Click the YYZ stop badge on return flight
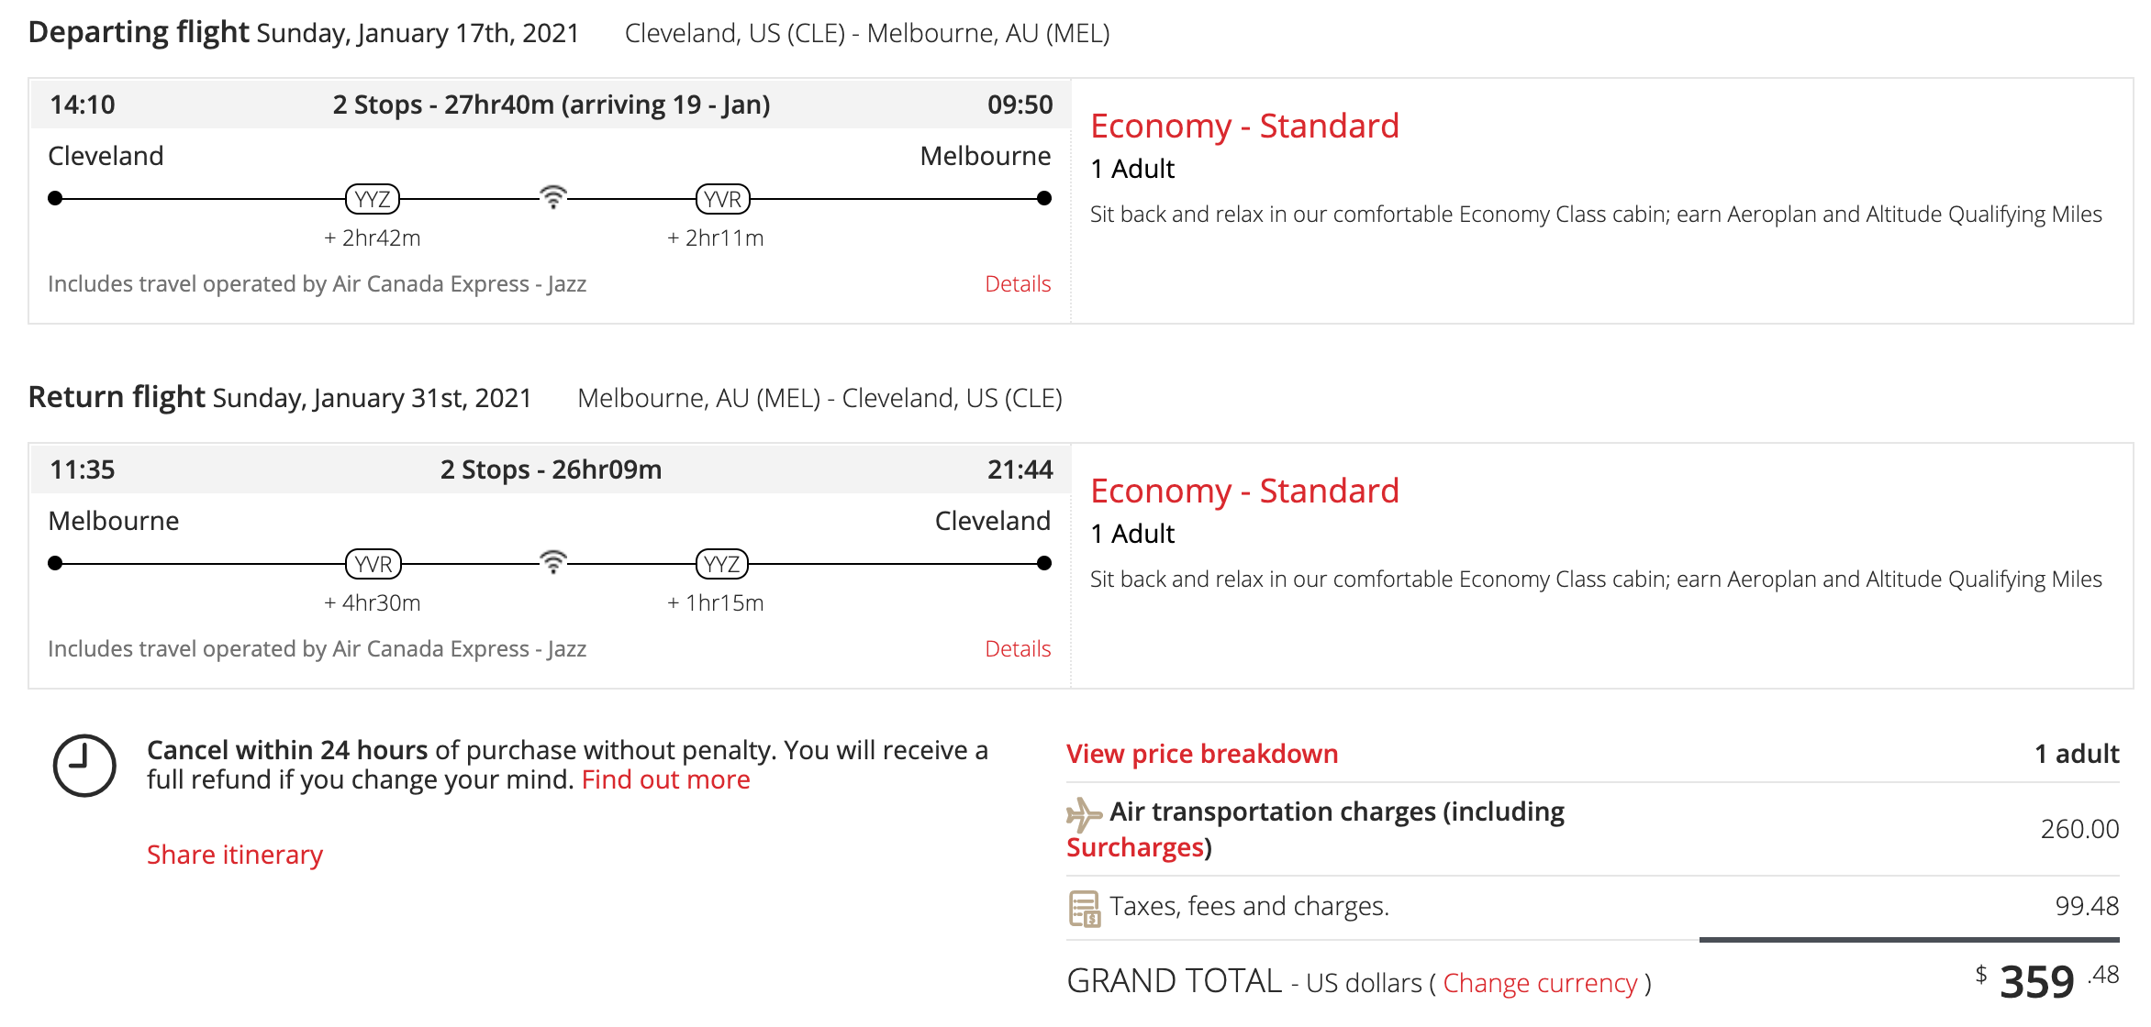 pos(722,564)
